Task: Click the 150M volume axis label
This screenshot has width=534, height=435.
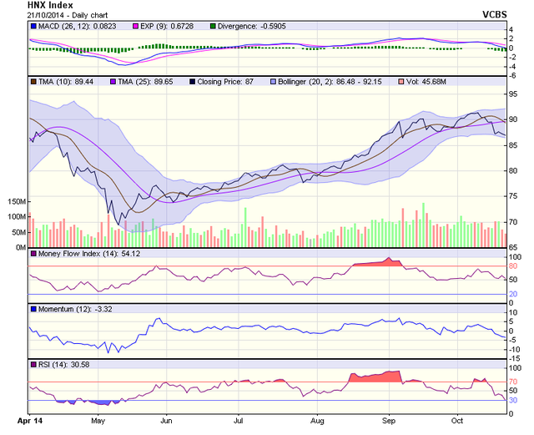Action: point(15,202)
